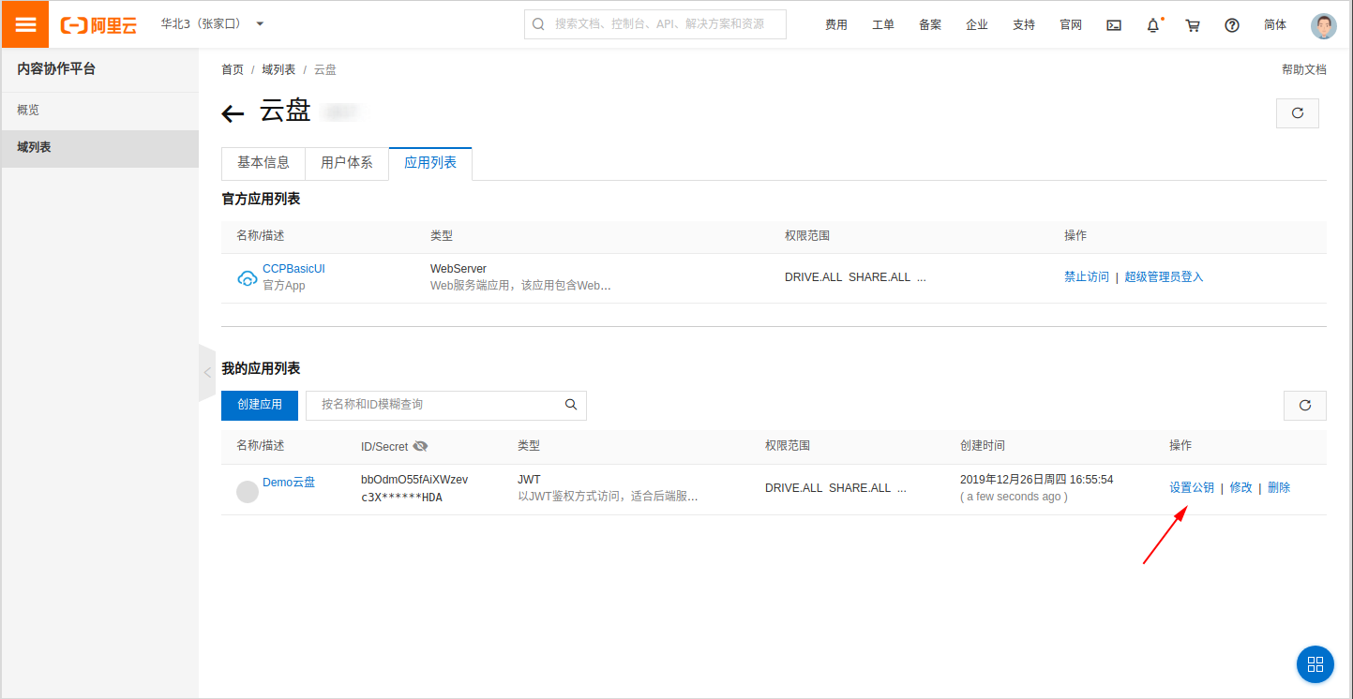Open the 华北3（张家口）region dropdown
This screenshot has width=1353, height=699.
(x=213, y=23)
